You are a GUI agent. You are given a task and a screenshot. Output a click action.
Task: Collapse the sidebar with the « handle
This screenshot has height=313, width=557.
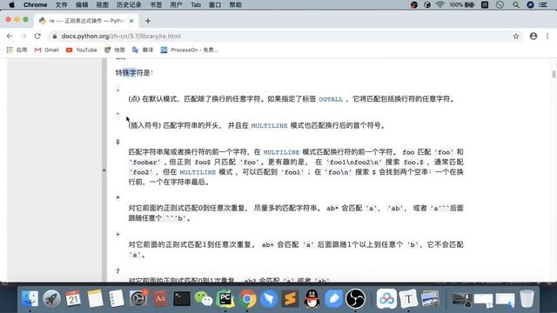click(104, 170)
